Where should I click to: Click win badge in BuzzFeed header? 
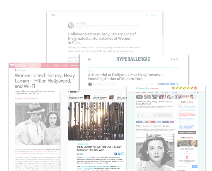click(181, 88)
